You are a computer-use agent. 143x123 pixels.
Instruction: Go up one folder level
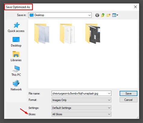103,15
